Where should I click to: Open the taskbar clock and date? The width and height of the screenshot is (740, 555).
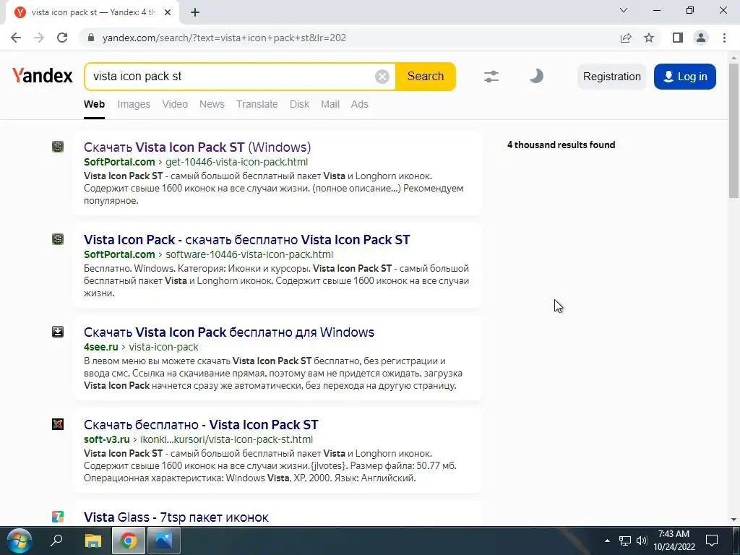(674, 541)
